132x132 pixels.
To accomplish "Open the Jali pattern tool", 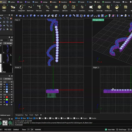I will click(x=126, y=8).
